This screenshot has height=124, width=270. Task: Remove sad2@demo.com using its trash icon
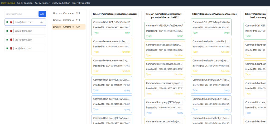[x=11, y=31]
